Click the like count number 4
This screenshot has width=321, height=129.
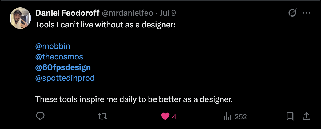[x=174, y=117]
